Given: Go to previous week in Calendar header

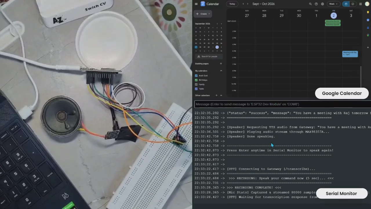Looking at the screenshot, I should tap(243, 4).
